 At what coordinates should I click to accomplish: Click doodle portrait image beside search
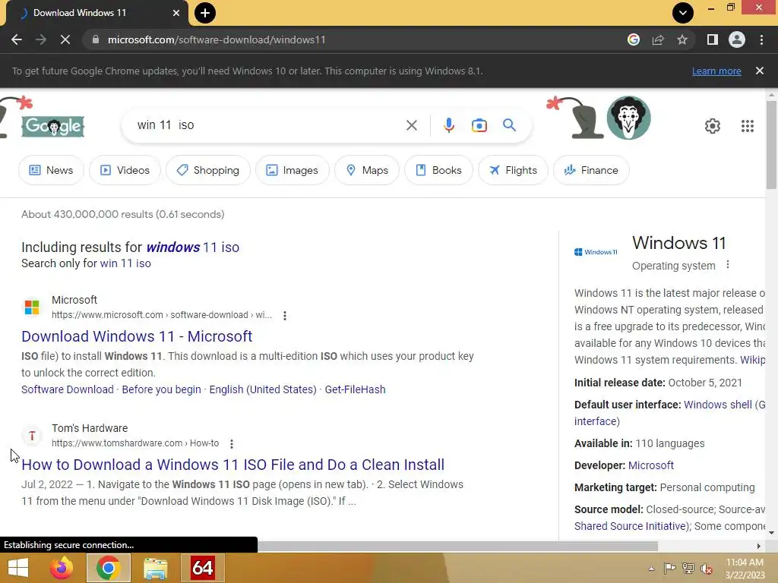coord(628,118)
